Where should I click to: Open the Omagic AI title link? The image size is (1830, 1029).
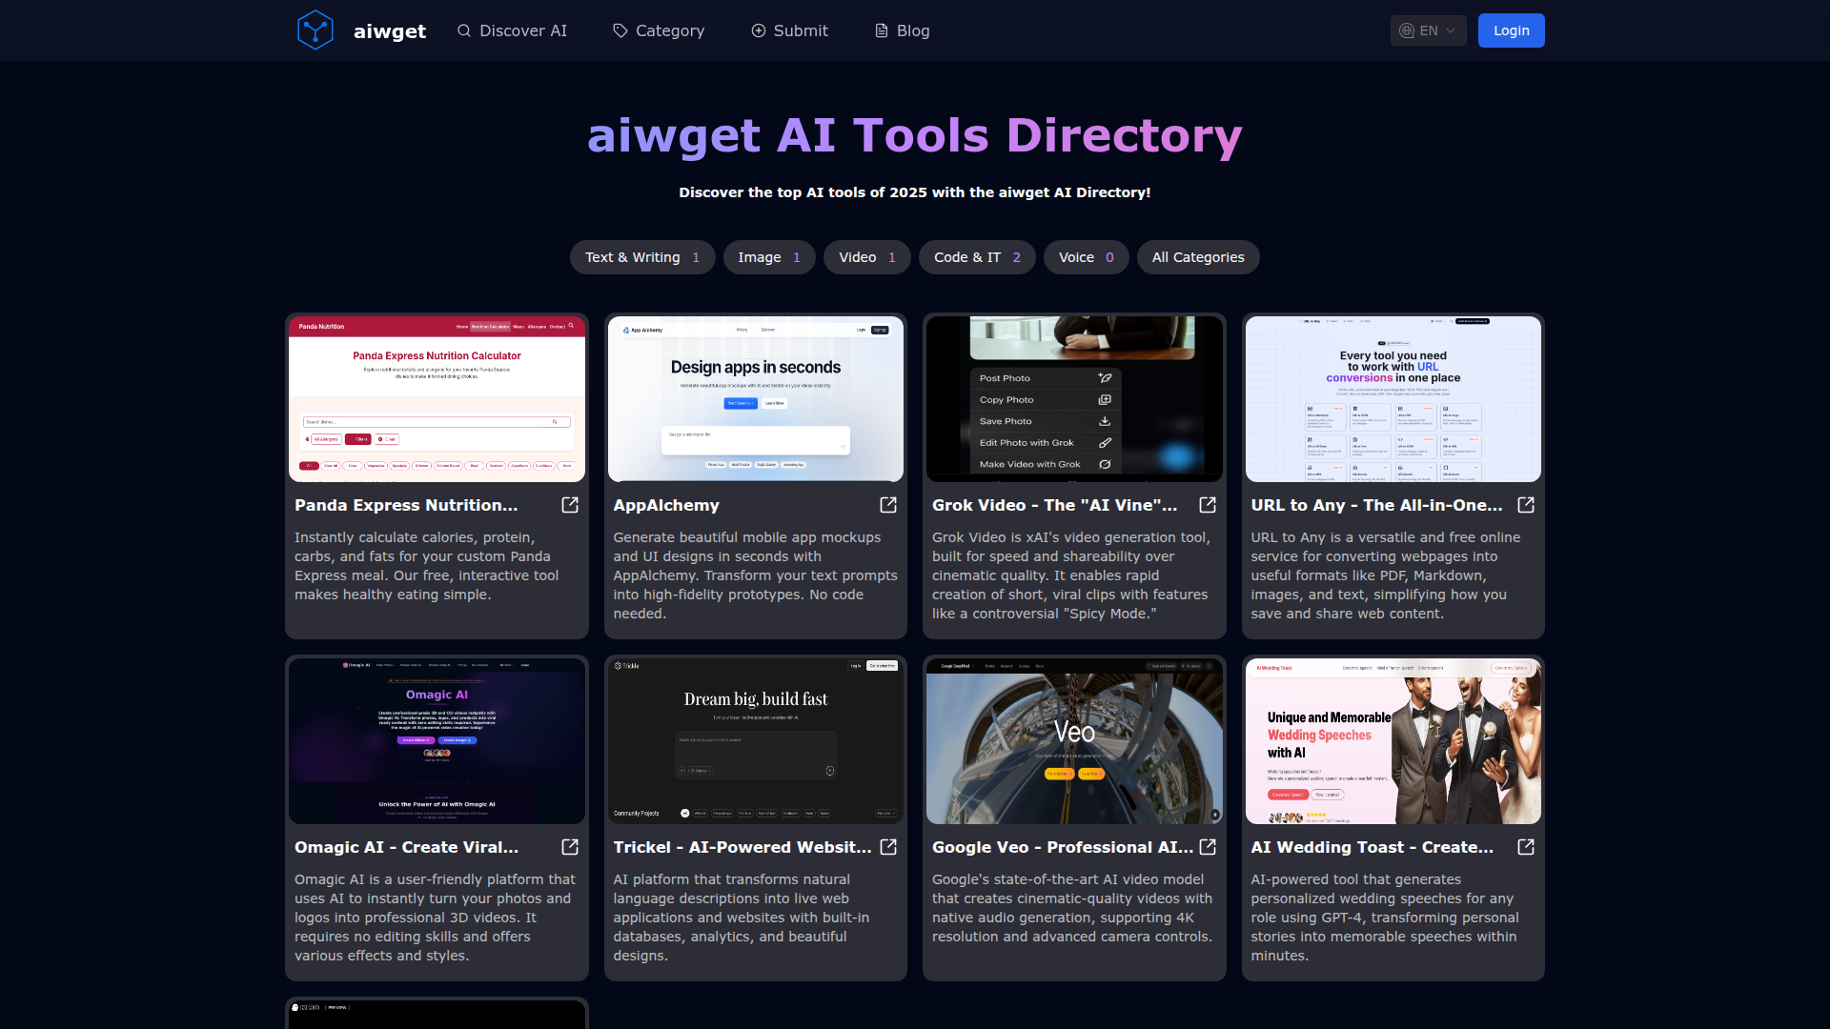[x=406, y=847]
